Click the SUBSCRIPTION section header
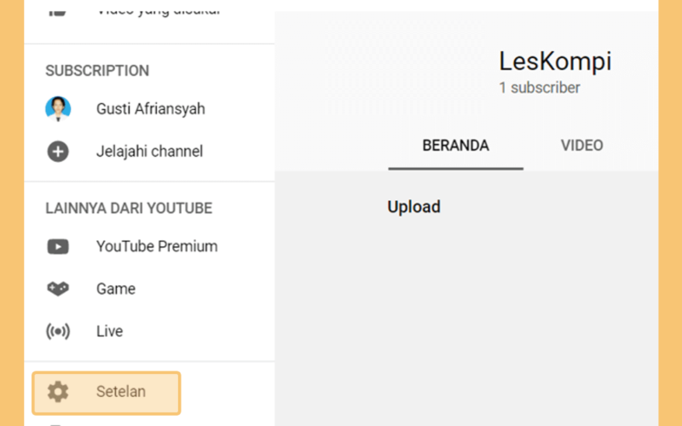 click(97, 71)
